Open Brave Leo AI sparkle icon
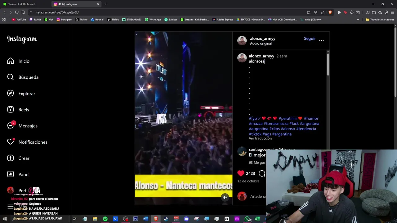Viewport: 397px width, 223px height. [380, 12]
